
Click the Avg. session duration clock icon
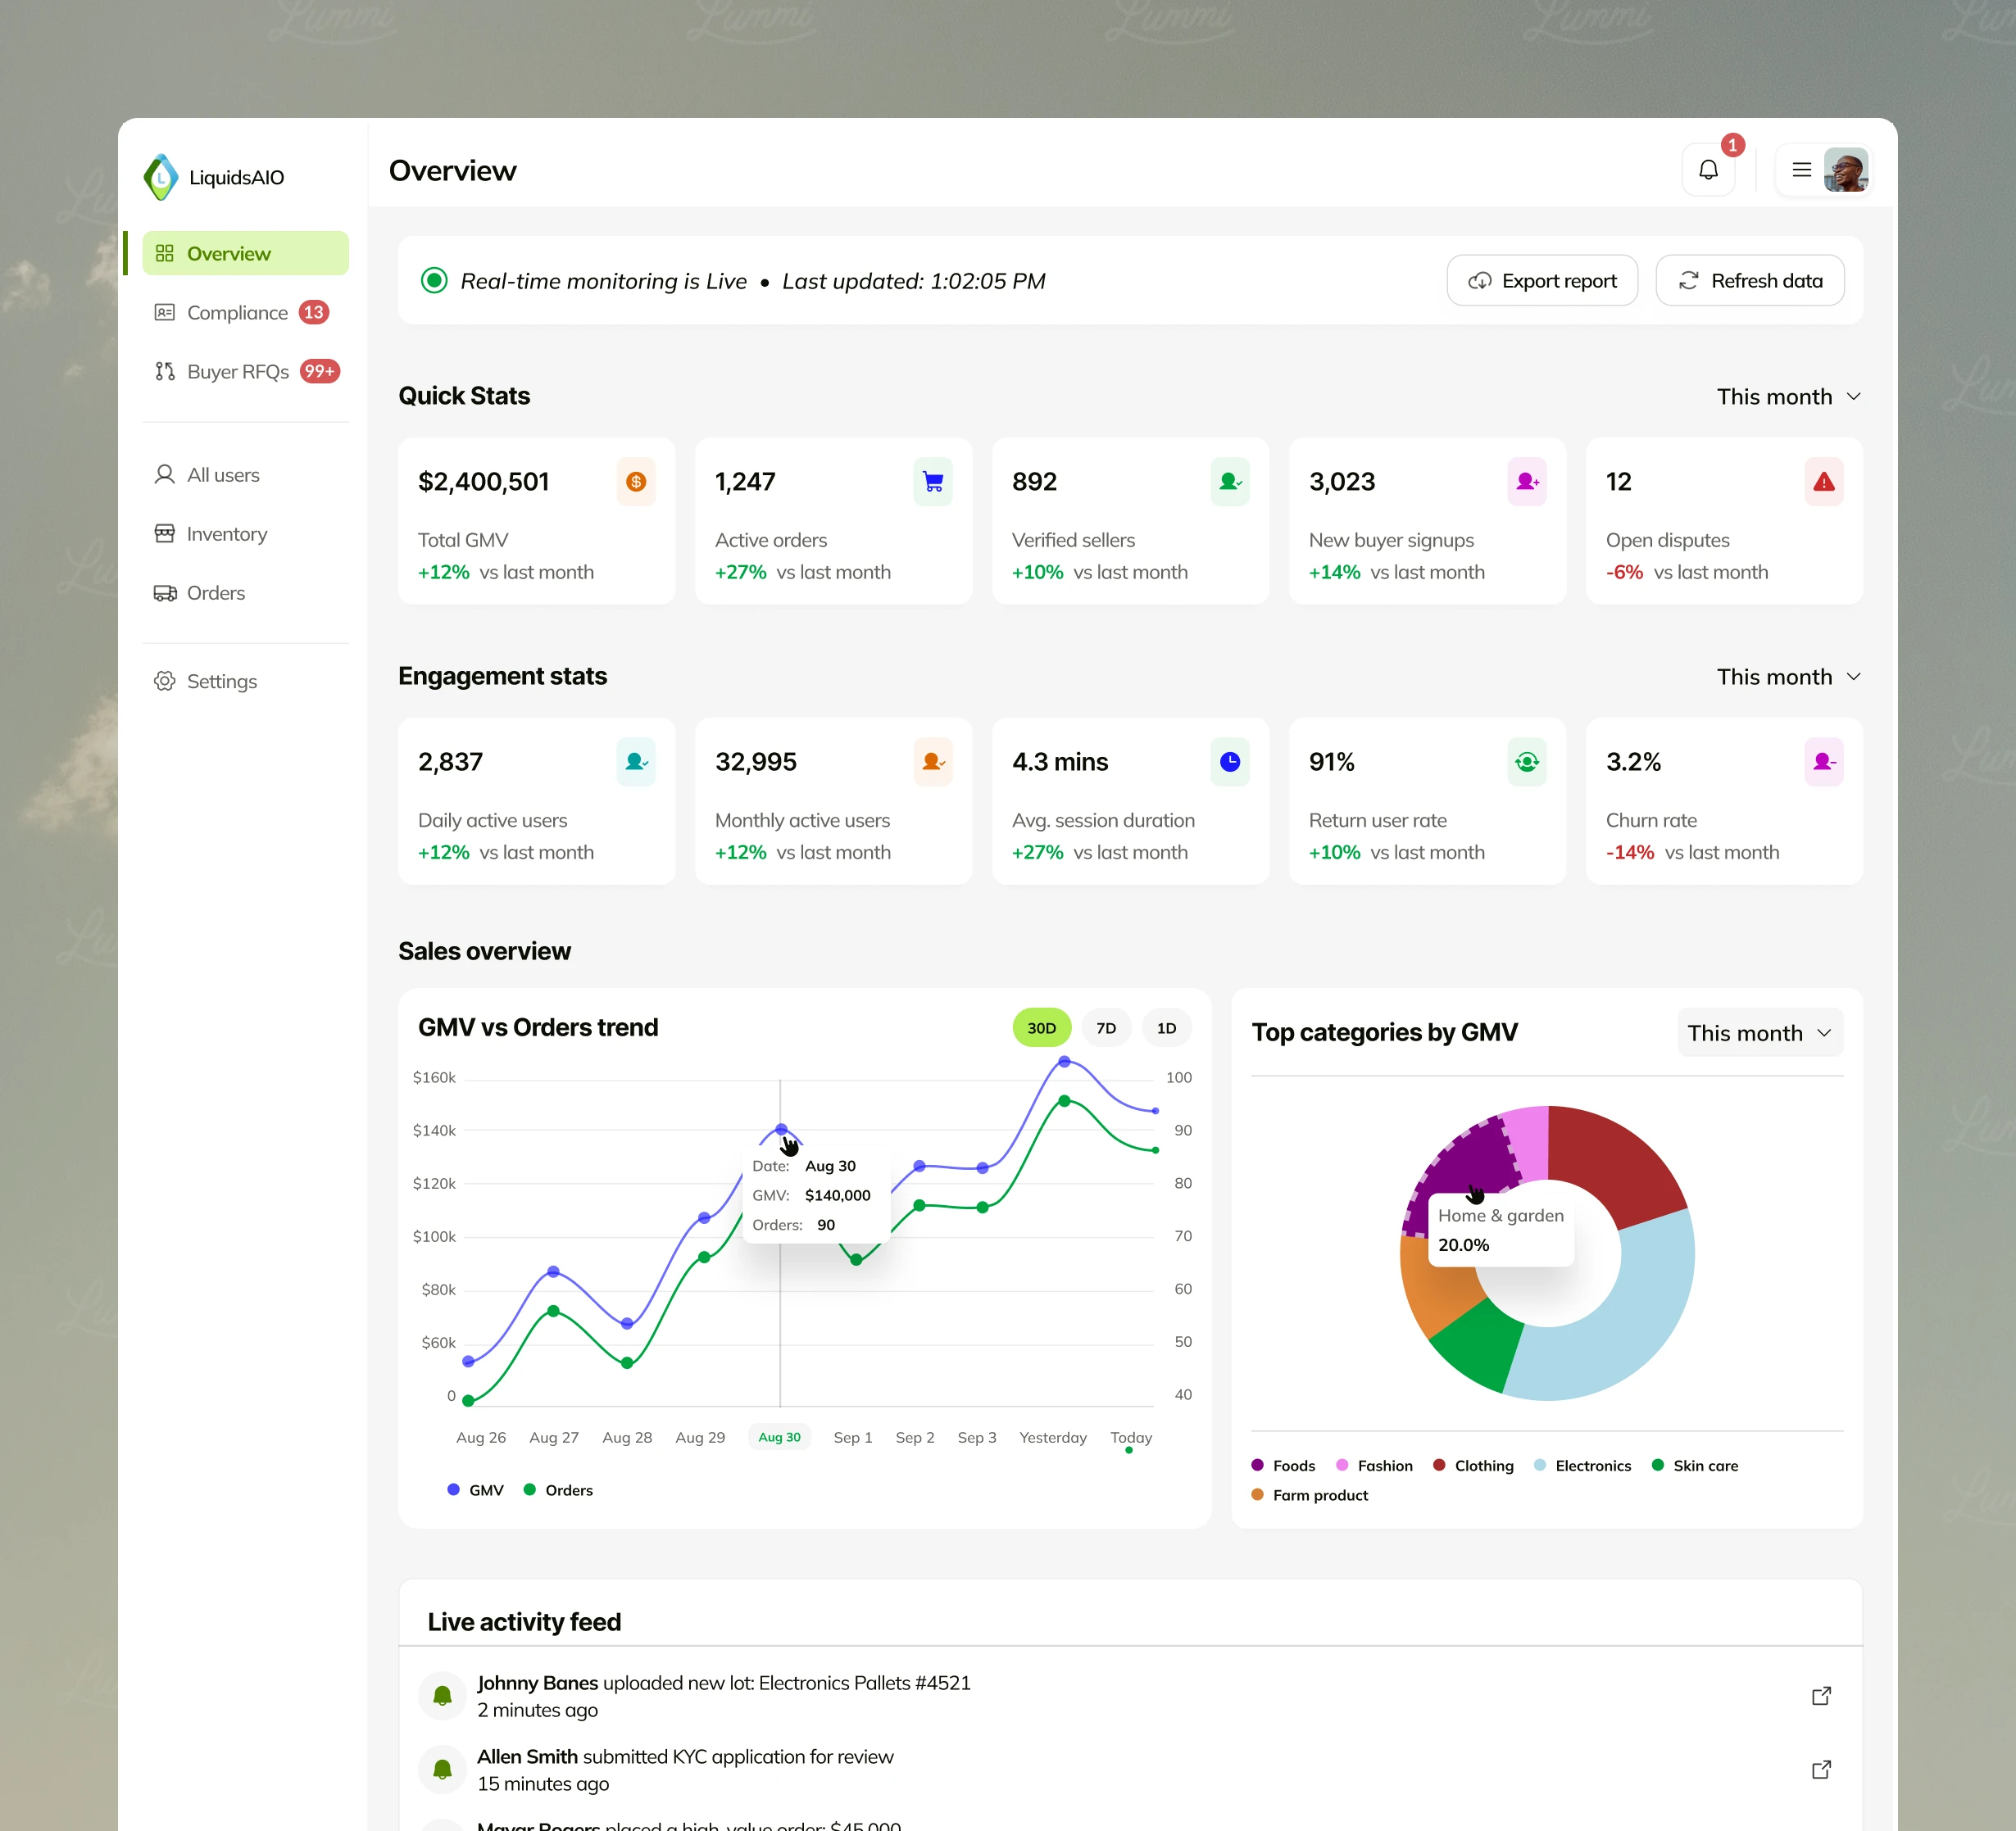click(1230, 762)
